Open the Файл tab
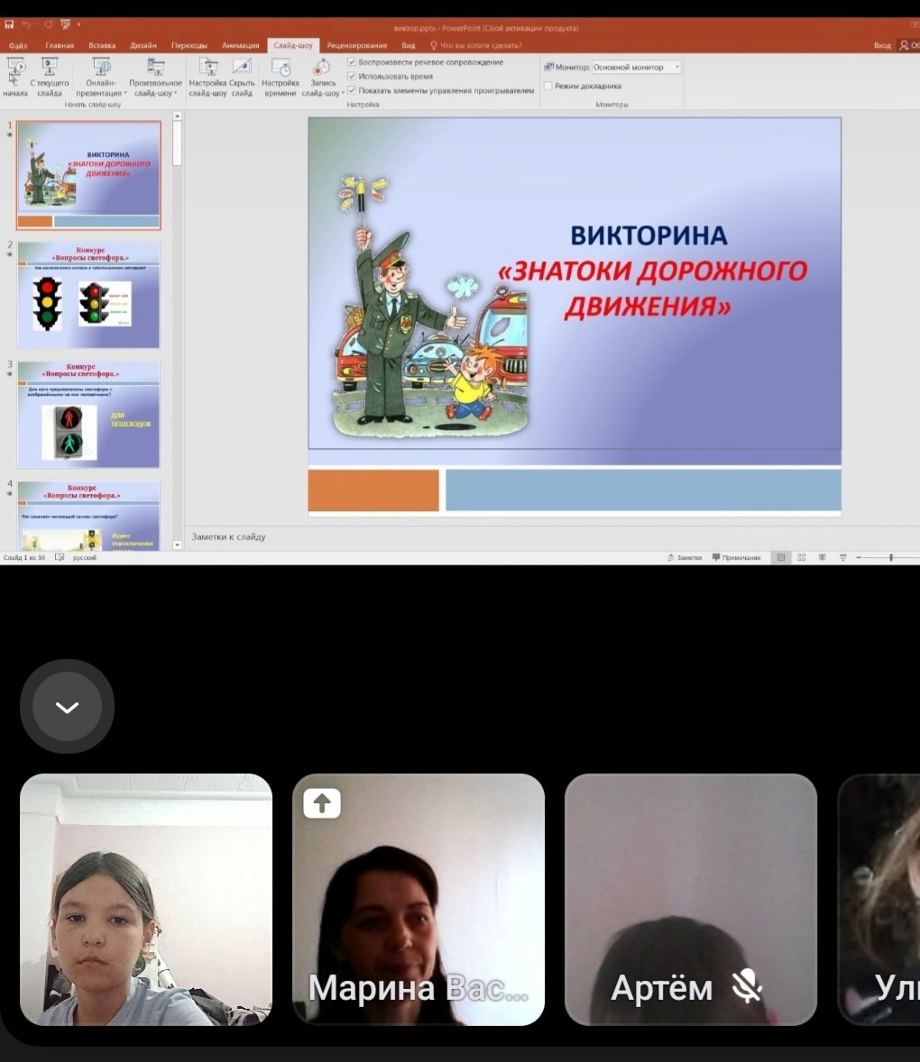Viewport: 920px width, 1062px height. click(18, 45)
